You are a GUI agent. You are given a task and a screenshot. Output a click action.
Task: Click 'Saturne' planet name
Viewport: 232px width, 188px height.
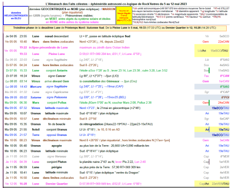coord(36,97)
